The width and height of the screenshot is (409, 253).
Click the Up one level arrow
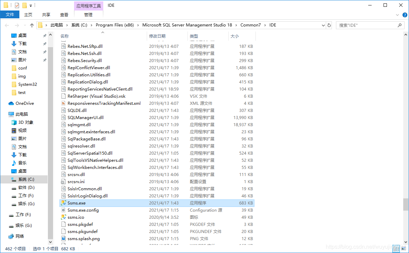[x=32, y=25]
